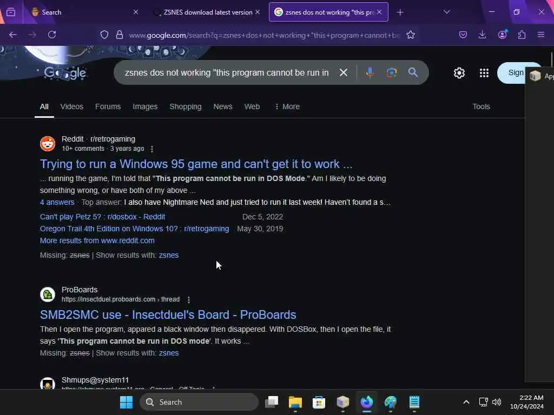This screenshot has height=415, width=554.
Task: Open the '4 answers' link
Action: pyautogui.click(x=57, y=202)
